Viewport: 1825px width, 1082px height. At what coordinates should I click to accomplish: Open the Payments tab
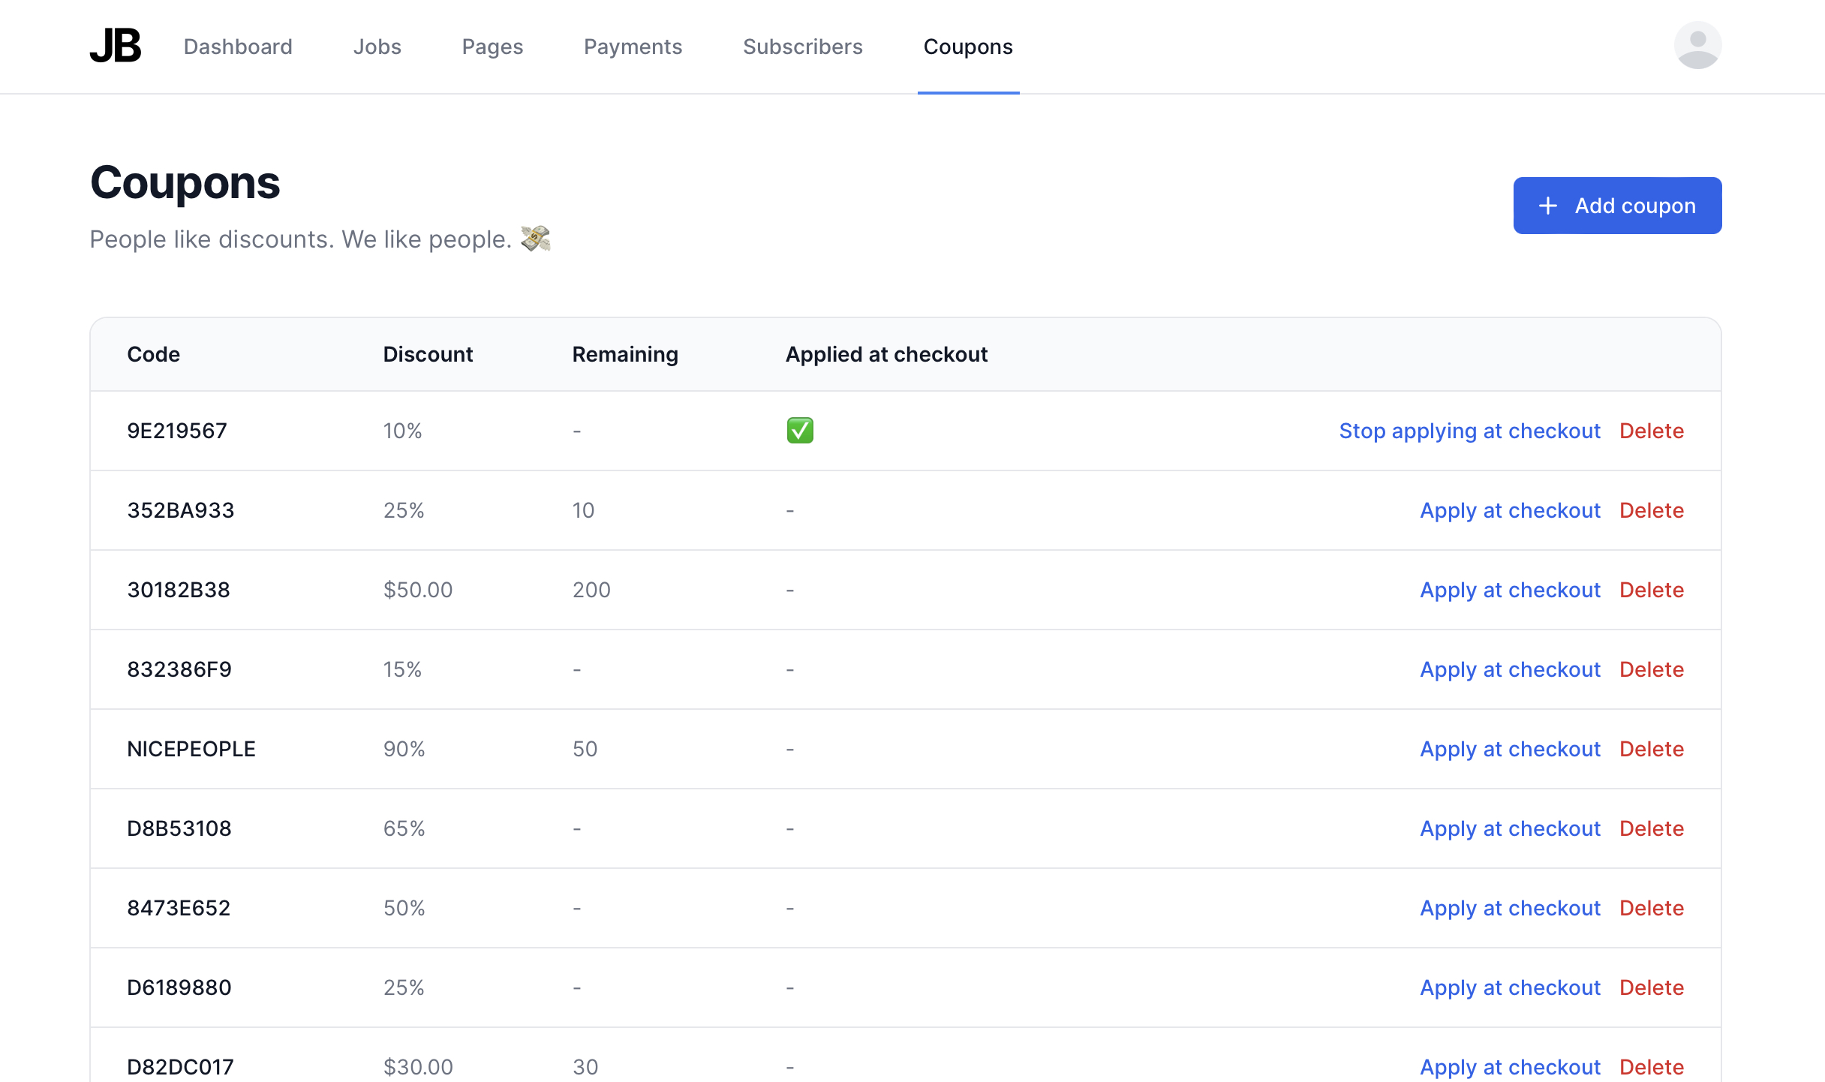click(x=633, y=47)
